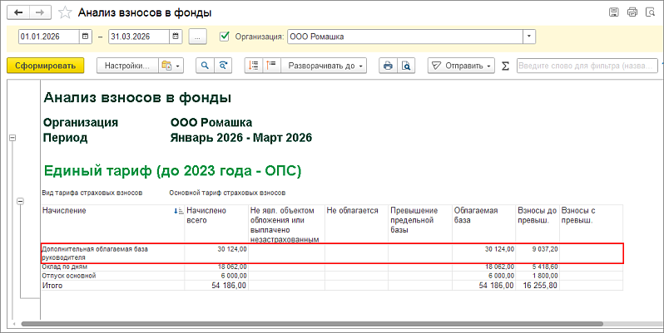The height and width of the screenshot is (333, 664).
Task: Open calendar picker for start date 01.01.2026
Action: click(x=85, y=37)
